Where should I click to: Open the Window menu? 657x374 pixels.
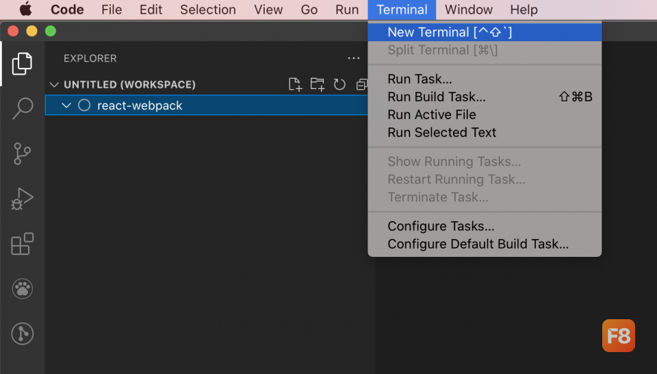point(468,9)
